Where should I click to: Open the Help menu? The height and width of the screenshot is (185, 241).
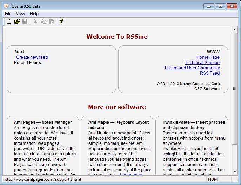tap(34, 14)
